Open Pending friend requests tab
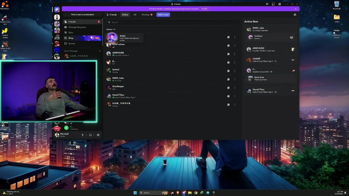 pyautogui.click(x=147, y=15)
